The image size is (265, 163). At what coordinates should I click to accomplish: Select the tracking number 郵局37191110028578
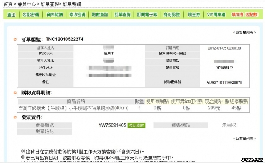(224, 83)
